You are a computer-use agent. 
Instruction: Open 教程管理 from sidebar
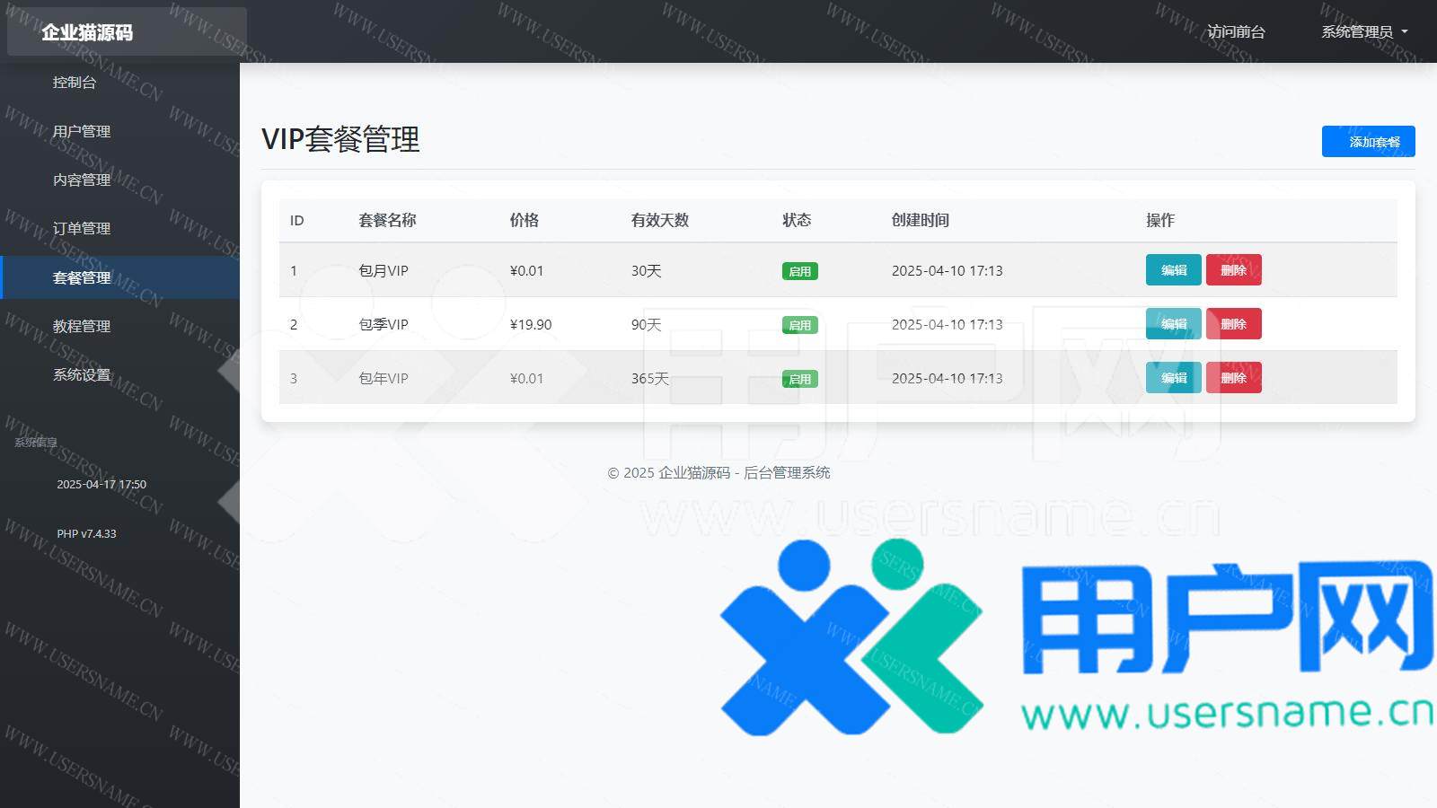(82, 326)
